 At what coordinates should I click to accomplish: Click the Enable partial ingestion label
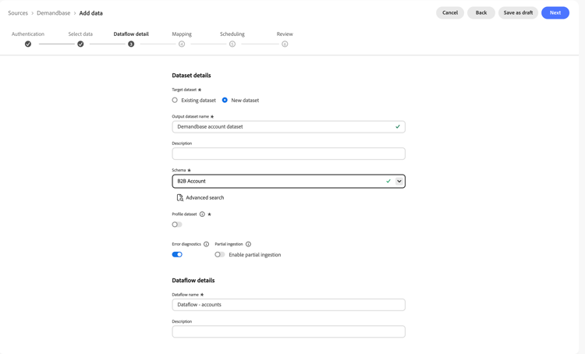(x=255, y=255)
